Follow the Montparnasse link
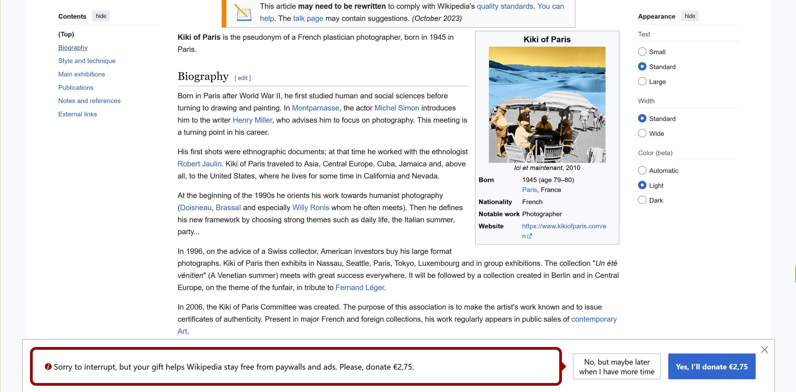Image resolution: width=796 pixels, height=392 pixels. click(316, 108)
